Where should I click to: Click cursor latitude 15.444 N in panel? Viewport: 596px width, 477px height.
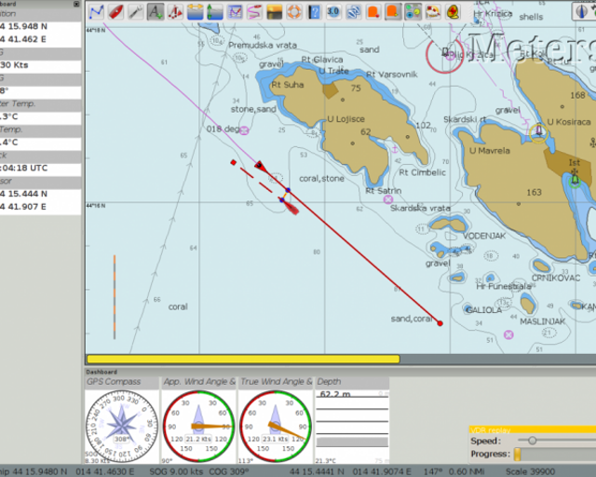pos(23,194)
